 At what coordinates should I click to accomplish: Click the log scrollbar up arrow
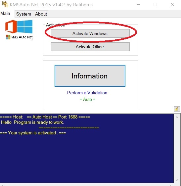(177, 117)
